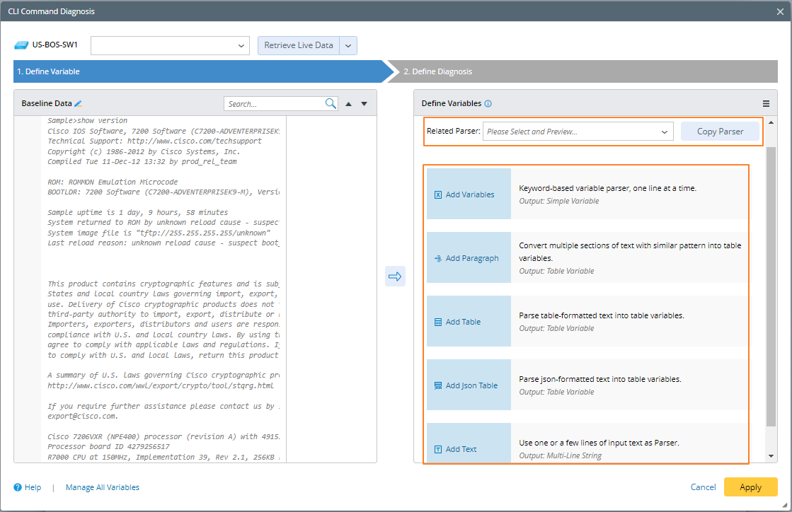Open Manage All Variables link
This screenshot has height=512, width=792.
coord(103,487)
